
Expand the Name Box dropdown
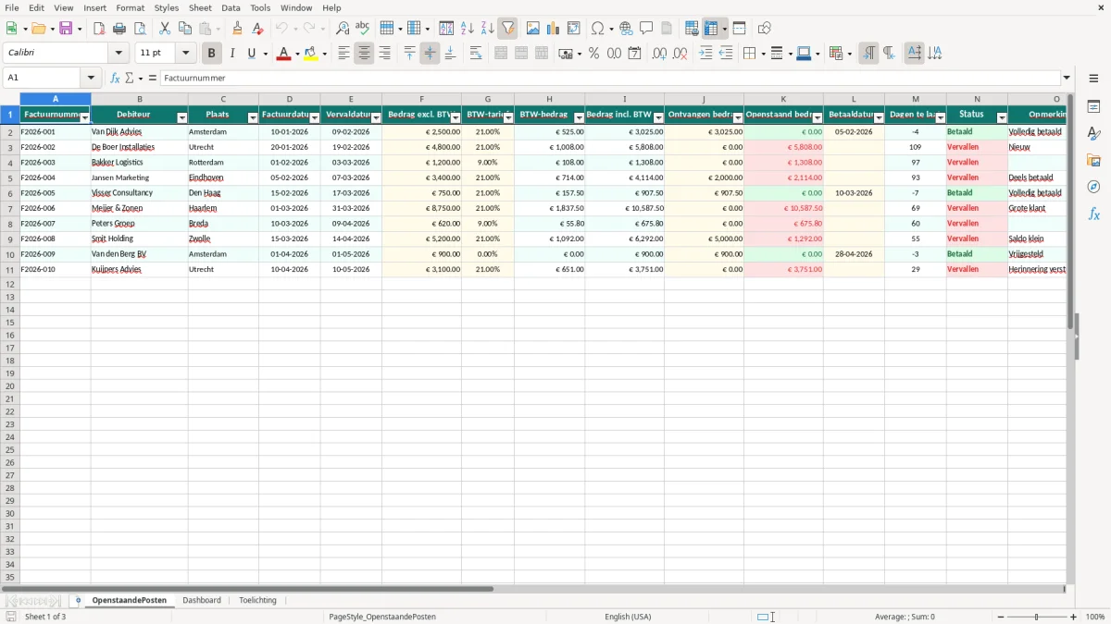(x=91, y=78)
